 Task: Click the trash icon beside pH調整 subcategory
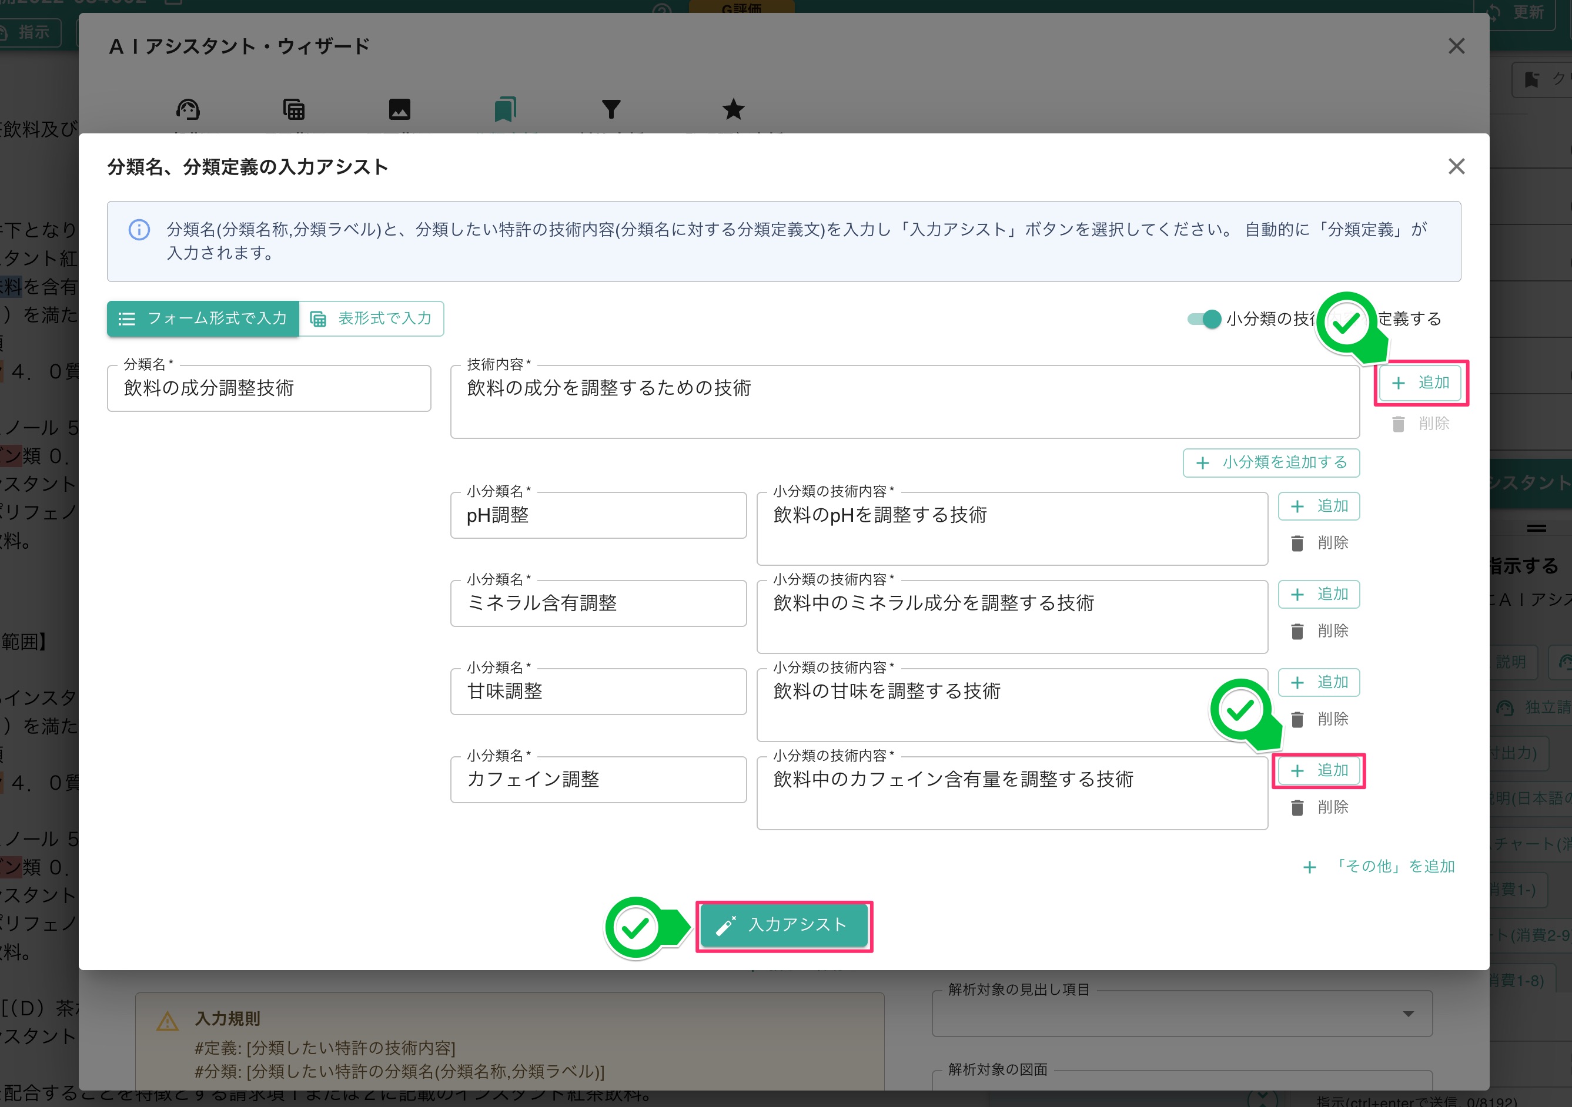pyautogui.click(x=1297, y=542)
